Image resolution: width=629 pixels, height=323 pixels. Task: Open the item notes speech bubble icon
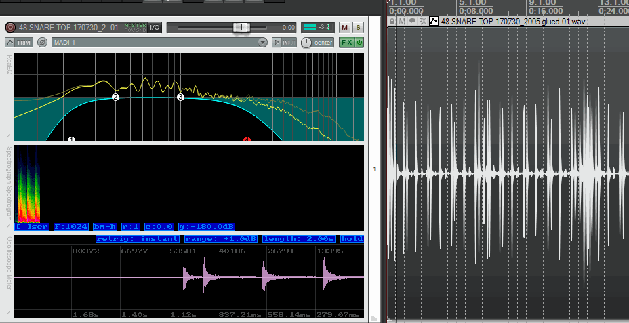(412, 21)
